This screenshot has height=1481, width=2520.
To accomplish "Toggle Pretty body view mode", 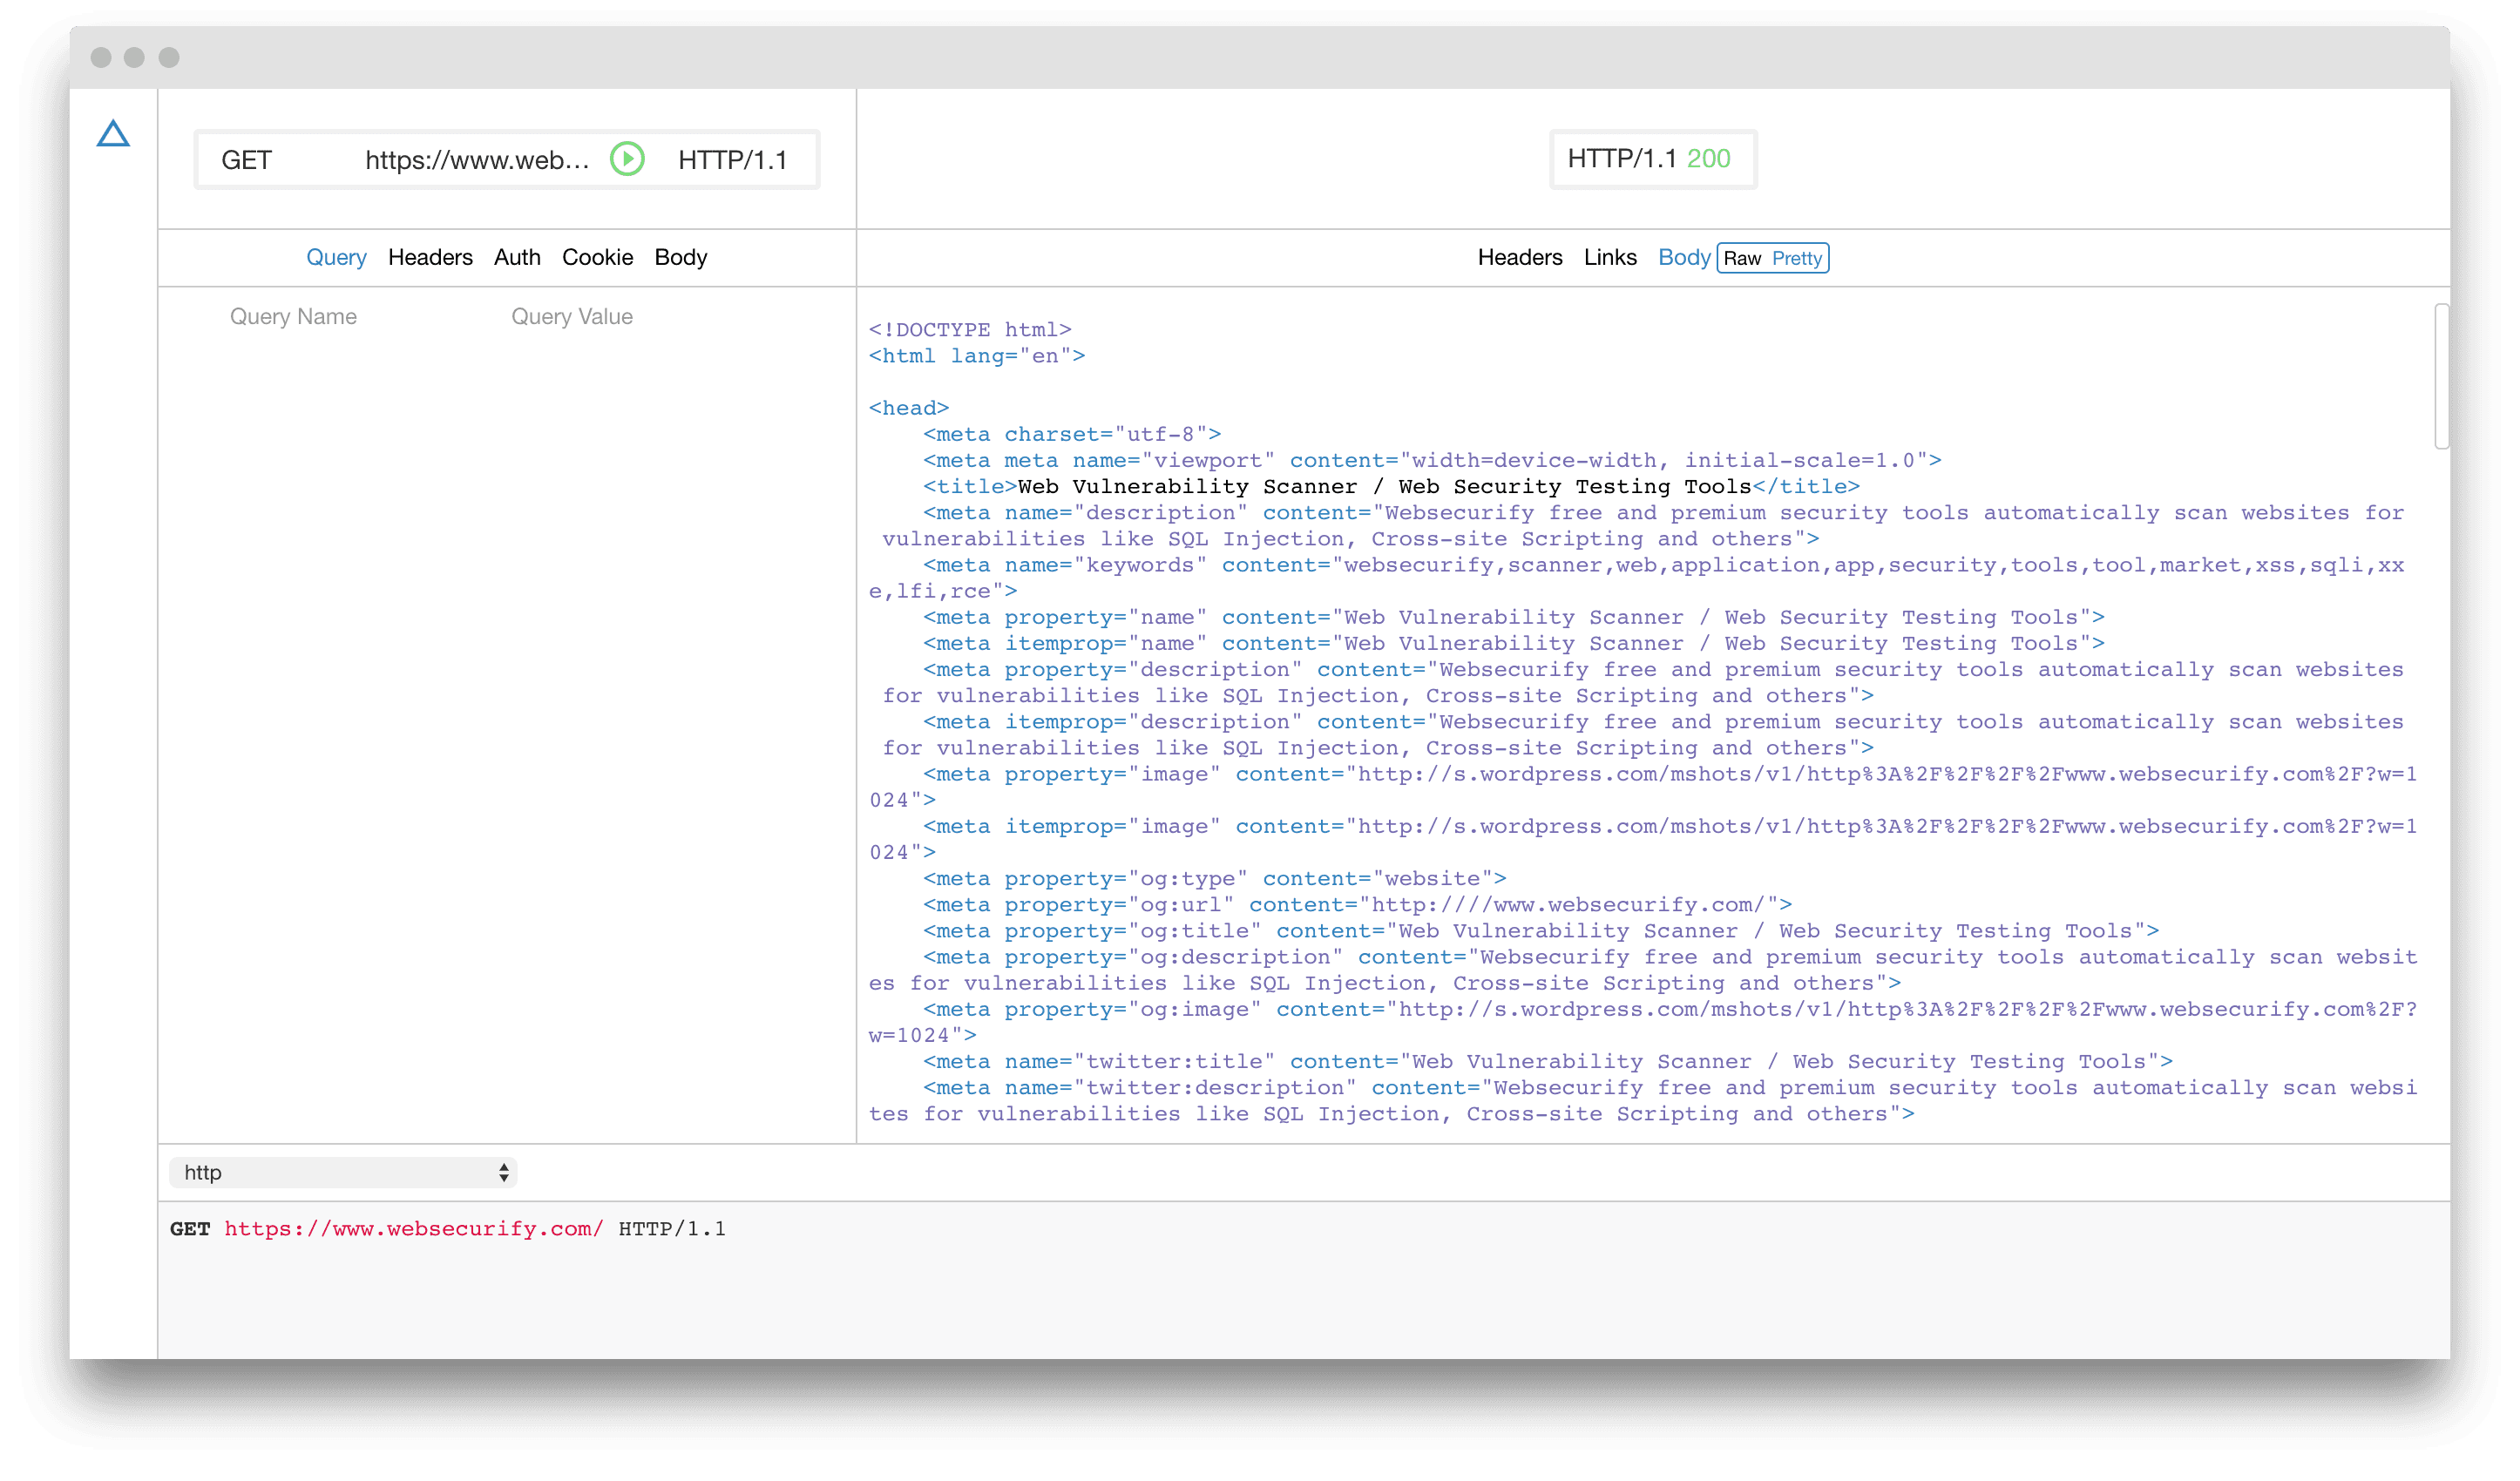I will tap(1796, 258).
